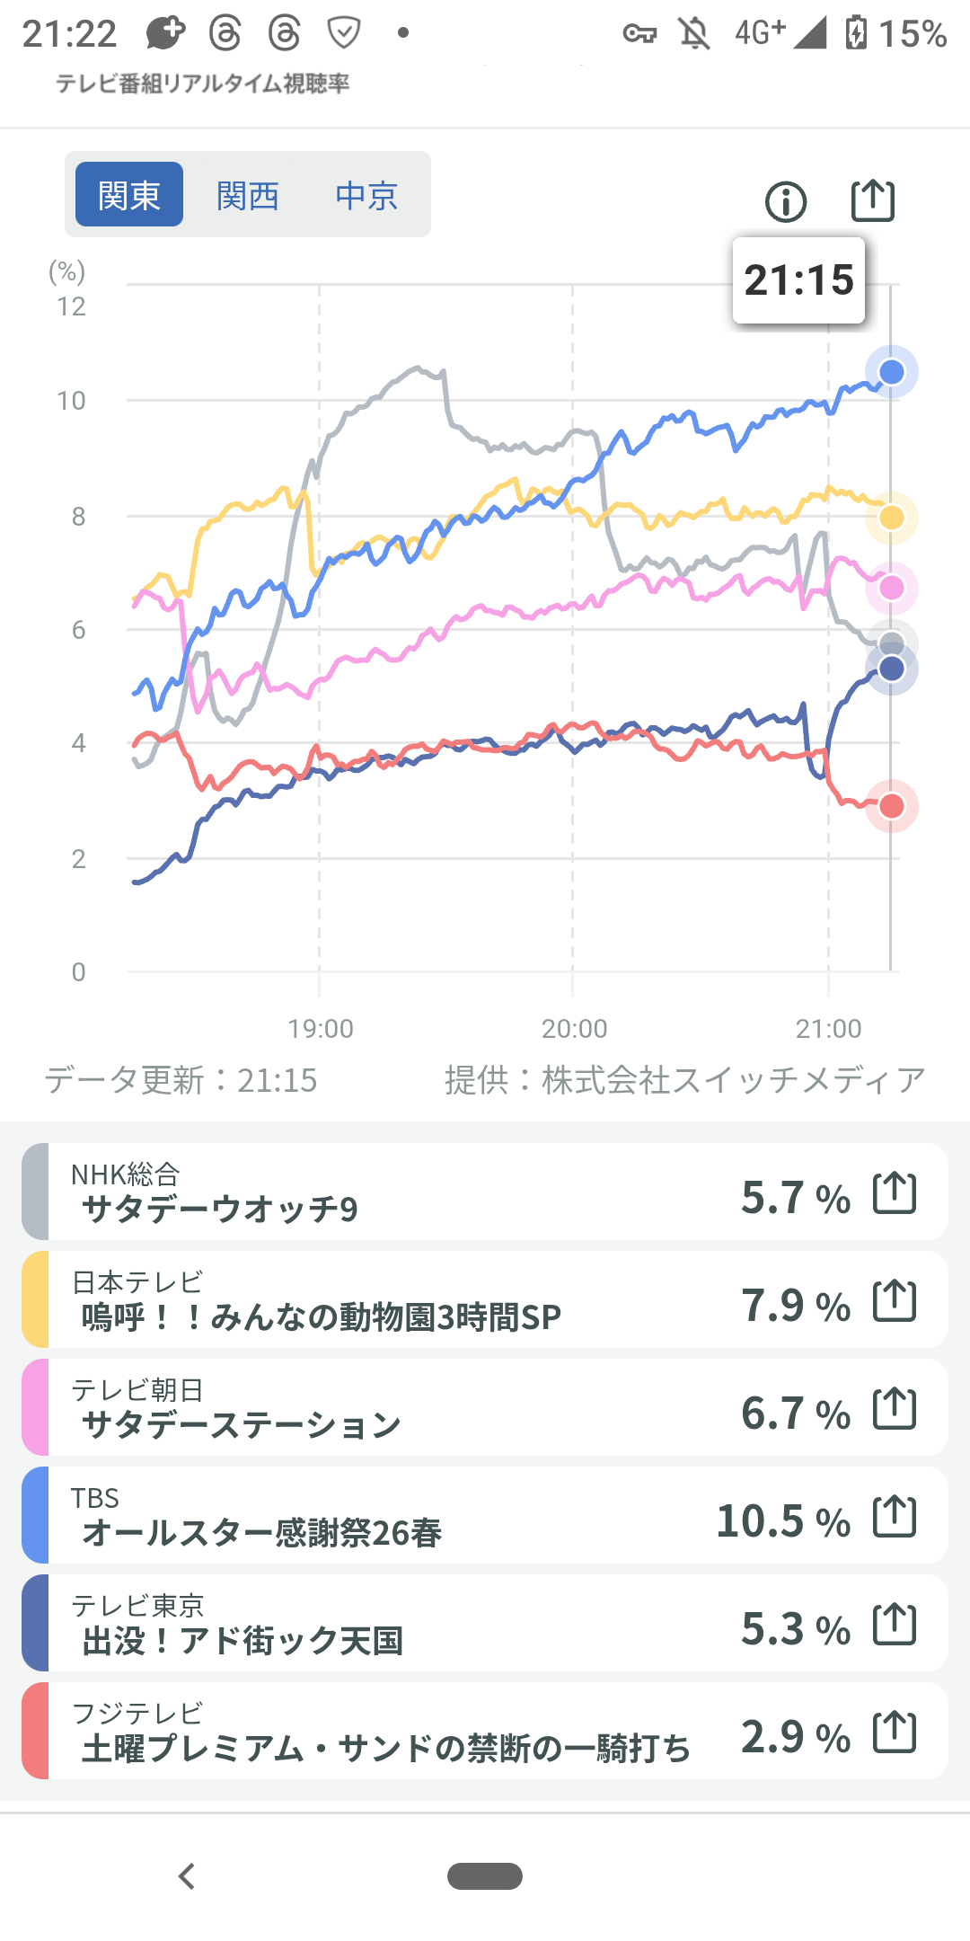Share the テレビ朝日 サタデーステーション rating
The height and width of the screenshot is (1941, 970).
pos(895,1408)
